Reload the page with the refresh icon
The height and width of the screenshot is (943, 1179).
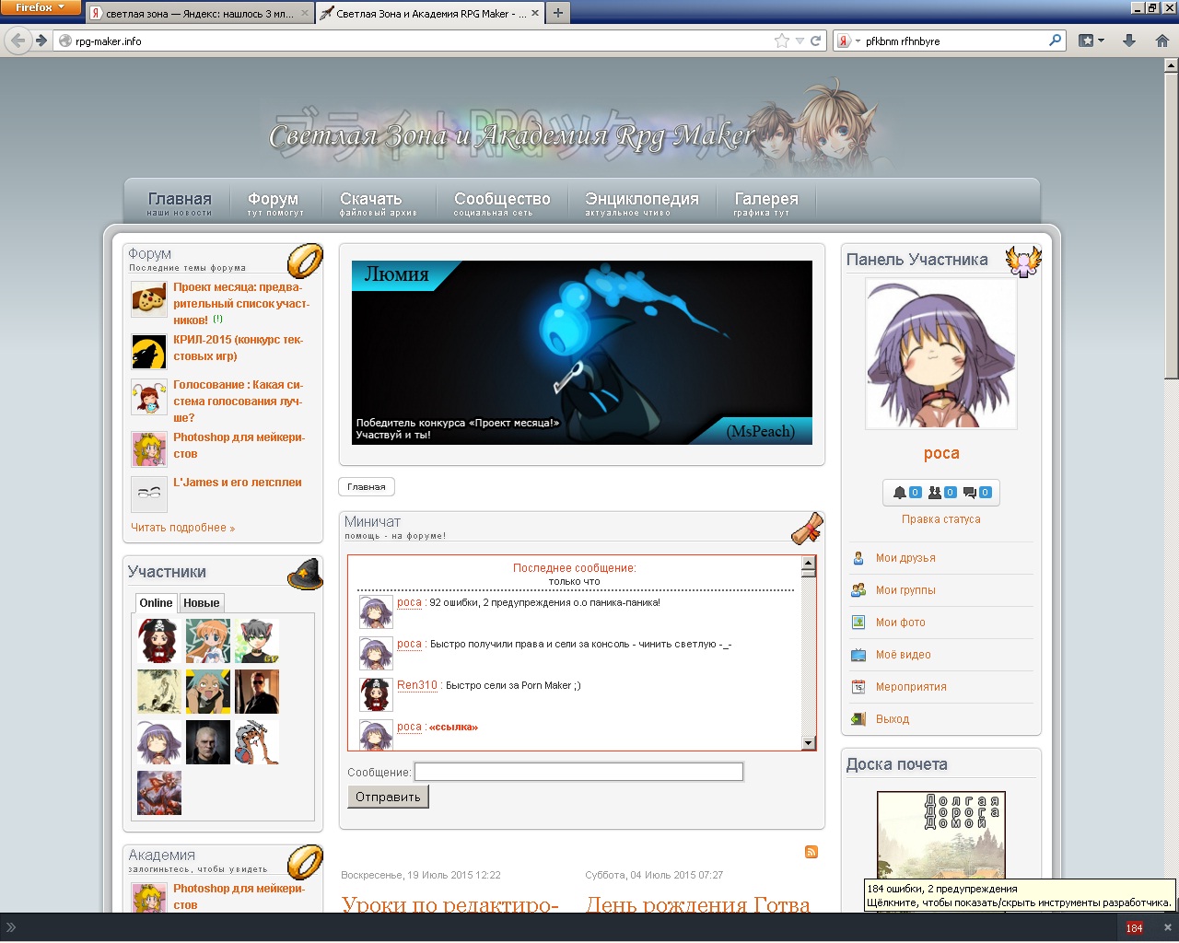tap(815, 41)
